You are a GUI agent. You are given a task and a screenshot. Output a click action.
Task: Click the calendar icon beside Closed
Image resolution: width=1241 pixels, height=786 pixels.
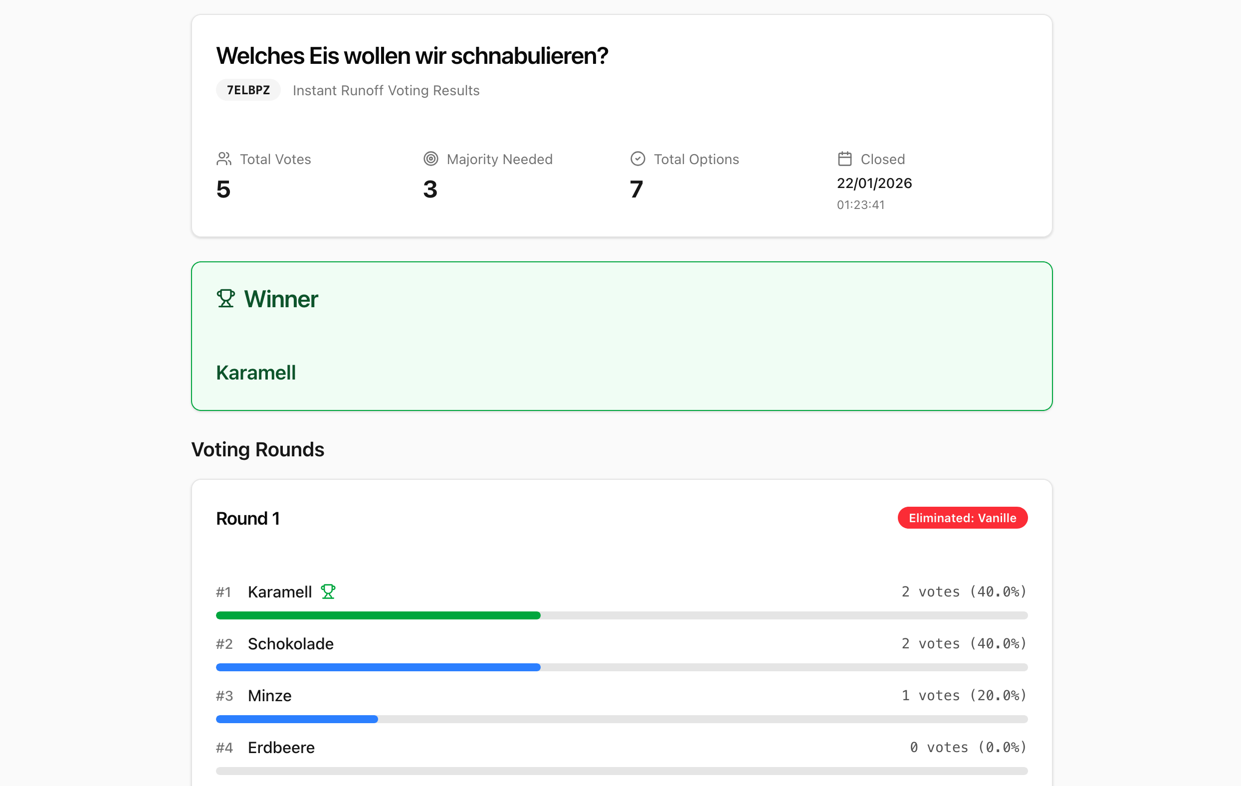(844, 159)
